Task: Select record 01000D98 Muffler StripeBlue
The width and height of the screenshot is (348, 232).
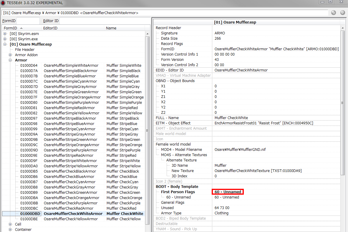Action: pyautogui.click(x=73, y=124)
